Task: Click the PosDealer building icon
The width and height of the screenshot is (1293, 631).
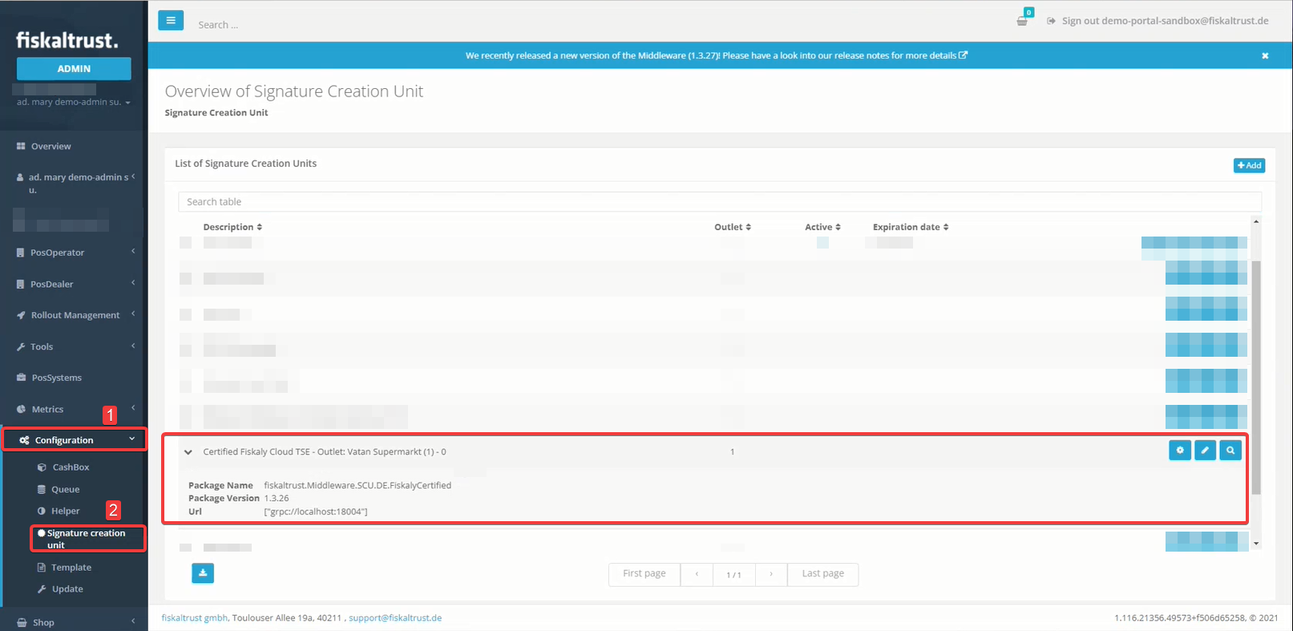Action: pos(21,284)
